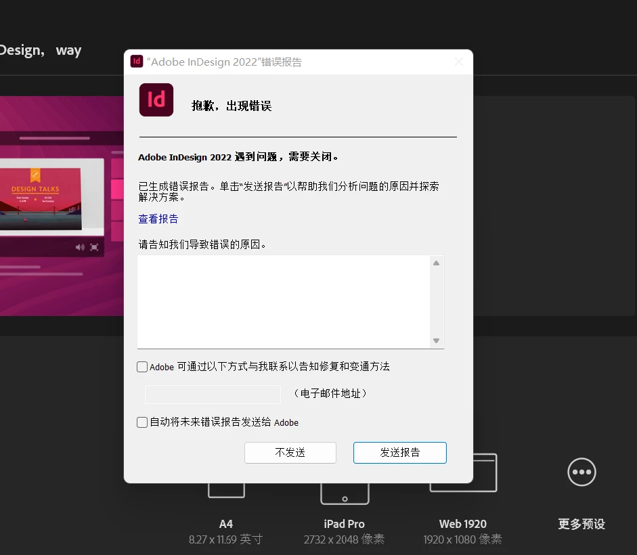Click the 不发送 button
The width and height of the screenshot is (637, 555).
290,453
